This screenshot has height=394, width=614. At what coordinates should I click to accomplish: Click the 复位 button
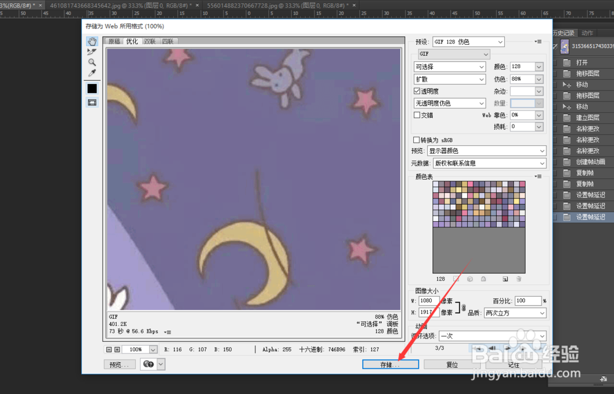click(x=451, y=364)
